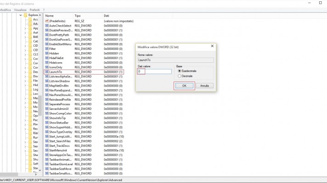Image resolution: width=327 pixels, height=183 pixels.
Task: Click Annulla to cancel the edit
Action: (204, 86)
